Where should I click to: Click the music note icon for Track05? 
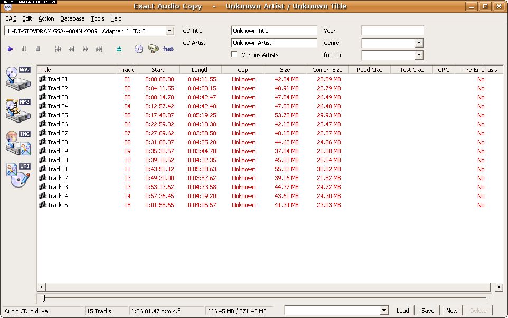tap(43, 115)
